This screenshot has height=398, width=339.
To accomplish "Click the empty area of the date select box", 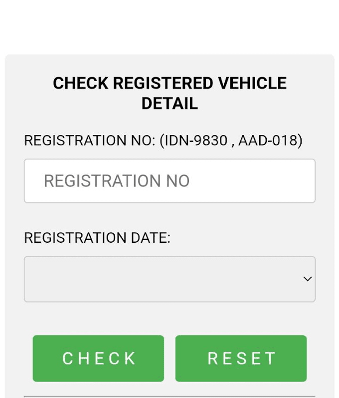I will [x=163, y=279].
